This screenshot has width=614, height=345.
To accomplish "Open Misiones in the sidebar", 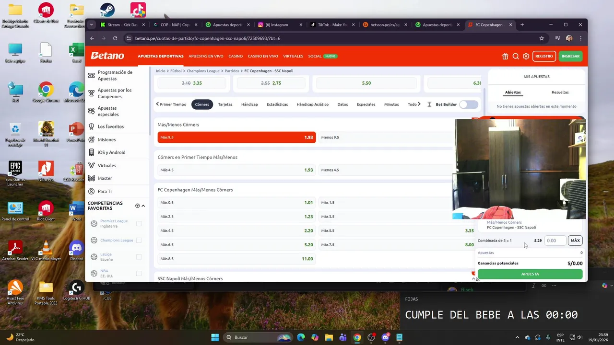I will pos(106,139).
